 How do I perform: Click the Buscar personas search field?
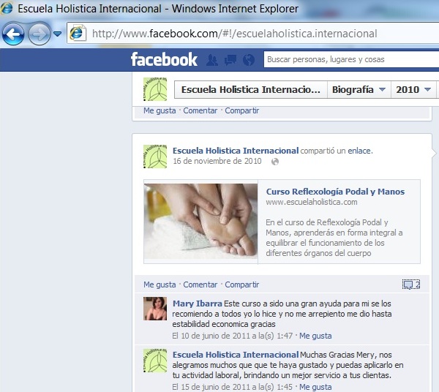point(351,59)
